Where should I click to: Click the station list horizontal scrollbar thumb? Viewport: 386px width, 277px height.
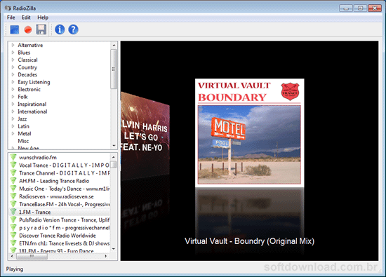click(32, 256)
